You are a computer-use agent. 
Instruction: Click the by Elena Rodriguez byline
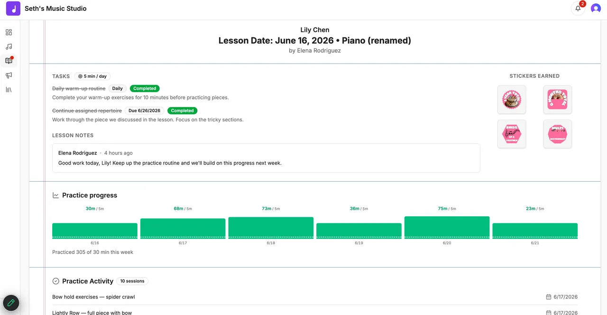[x=315, y=50]
